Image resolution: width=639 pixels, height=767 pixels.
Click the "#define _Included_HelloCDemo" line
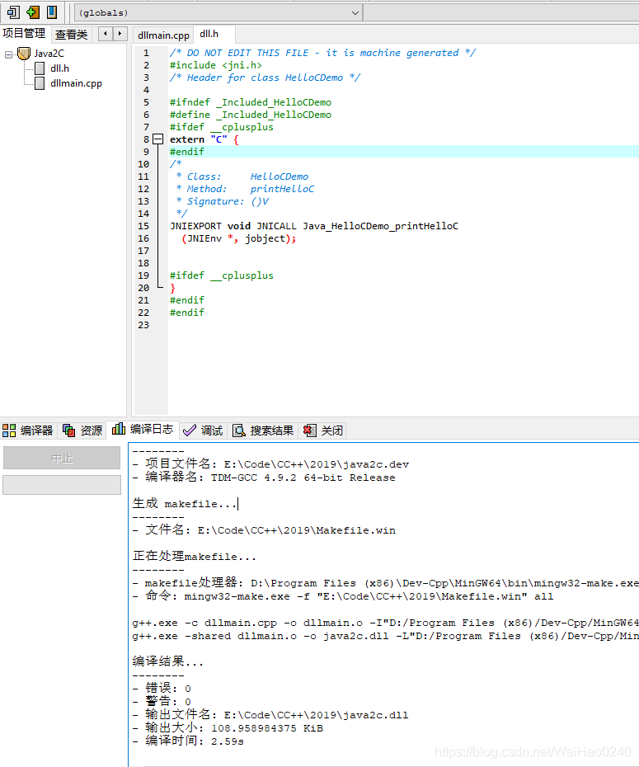tap(251, 115)
